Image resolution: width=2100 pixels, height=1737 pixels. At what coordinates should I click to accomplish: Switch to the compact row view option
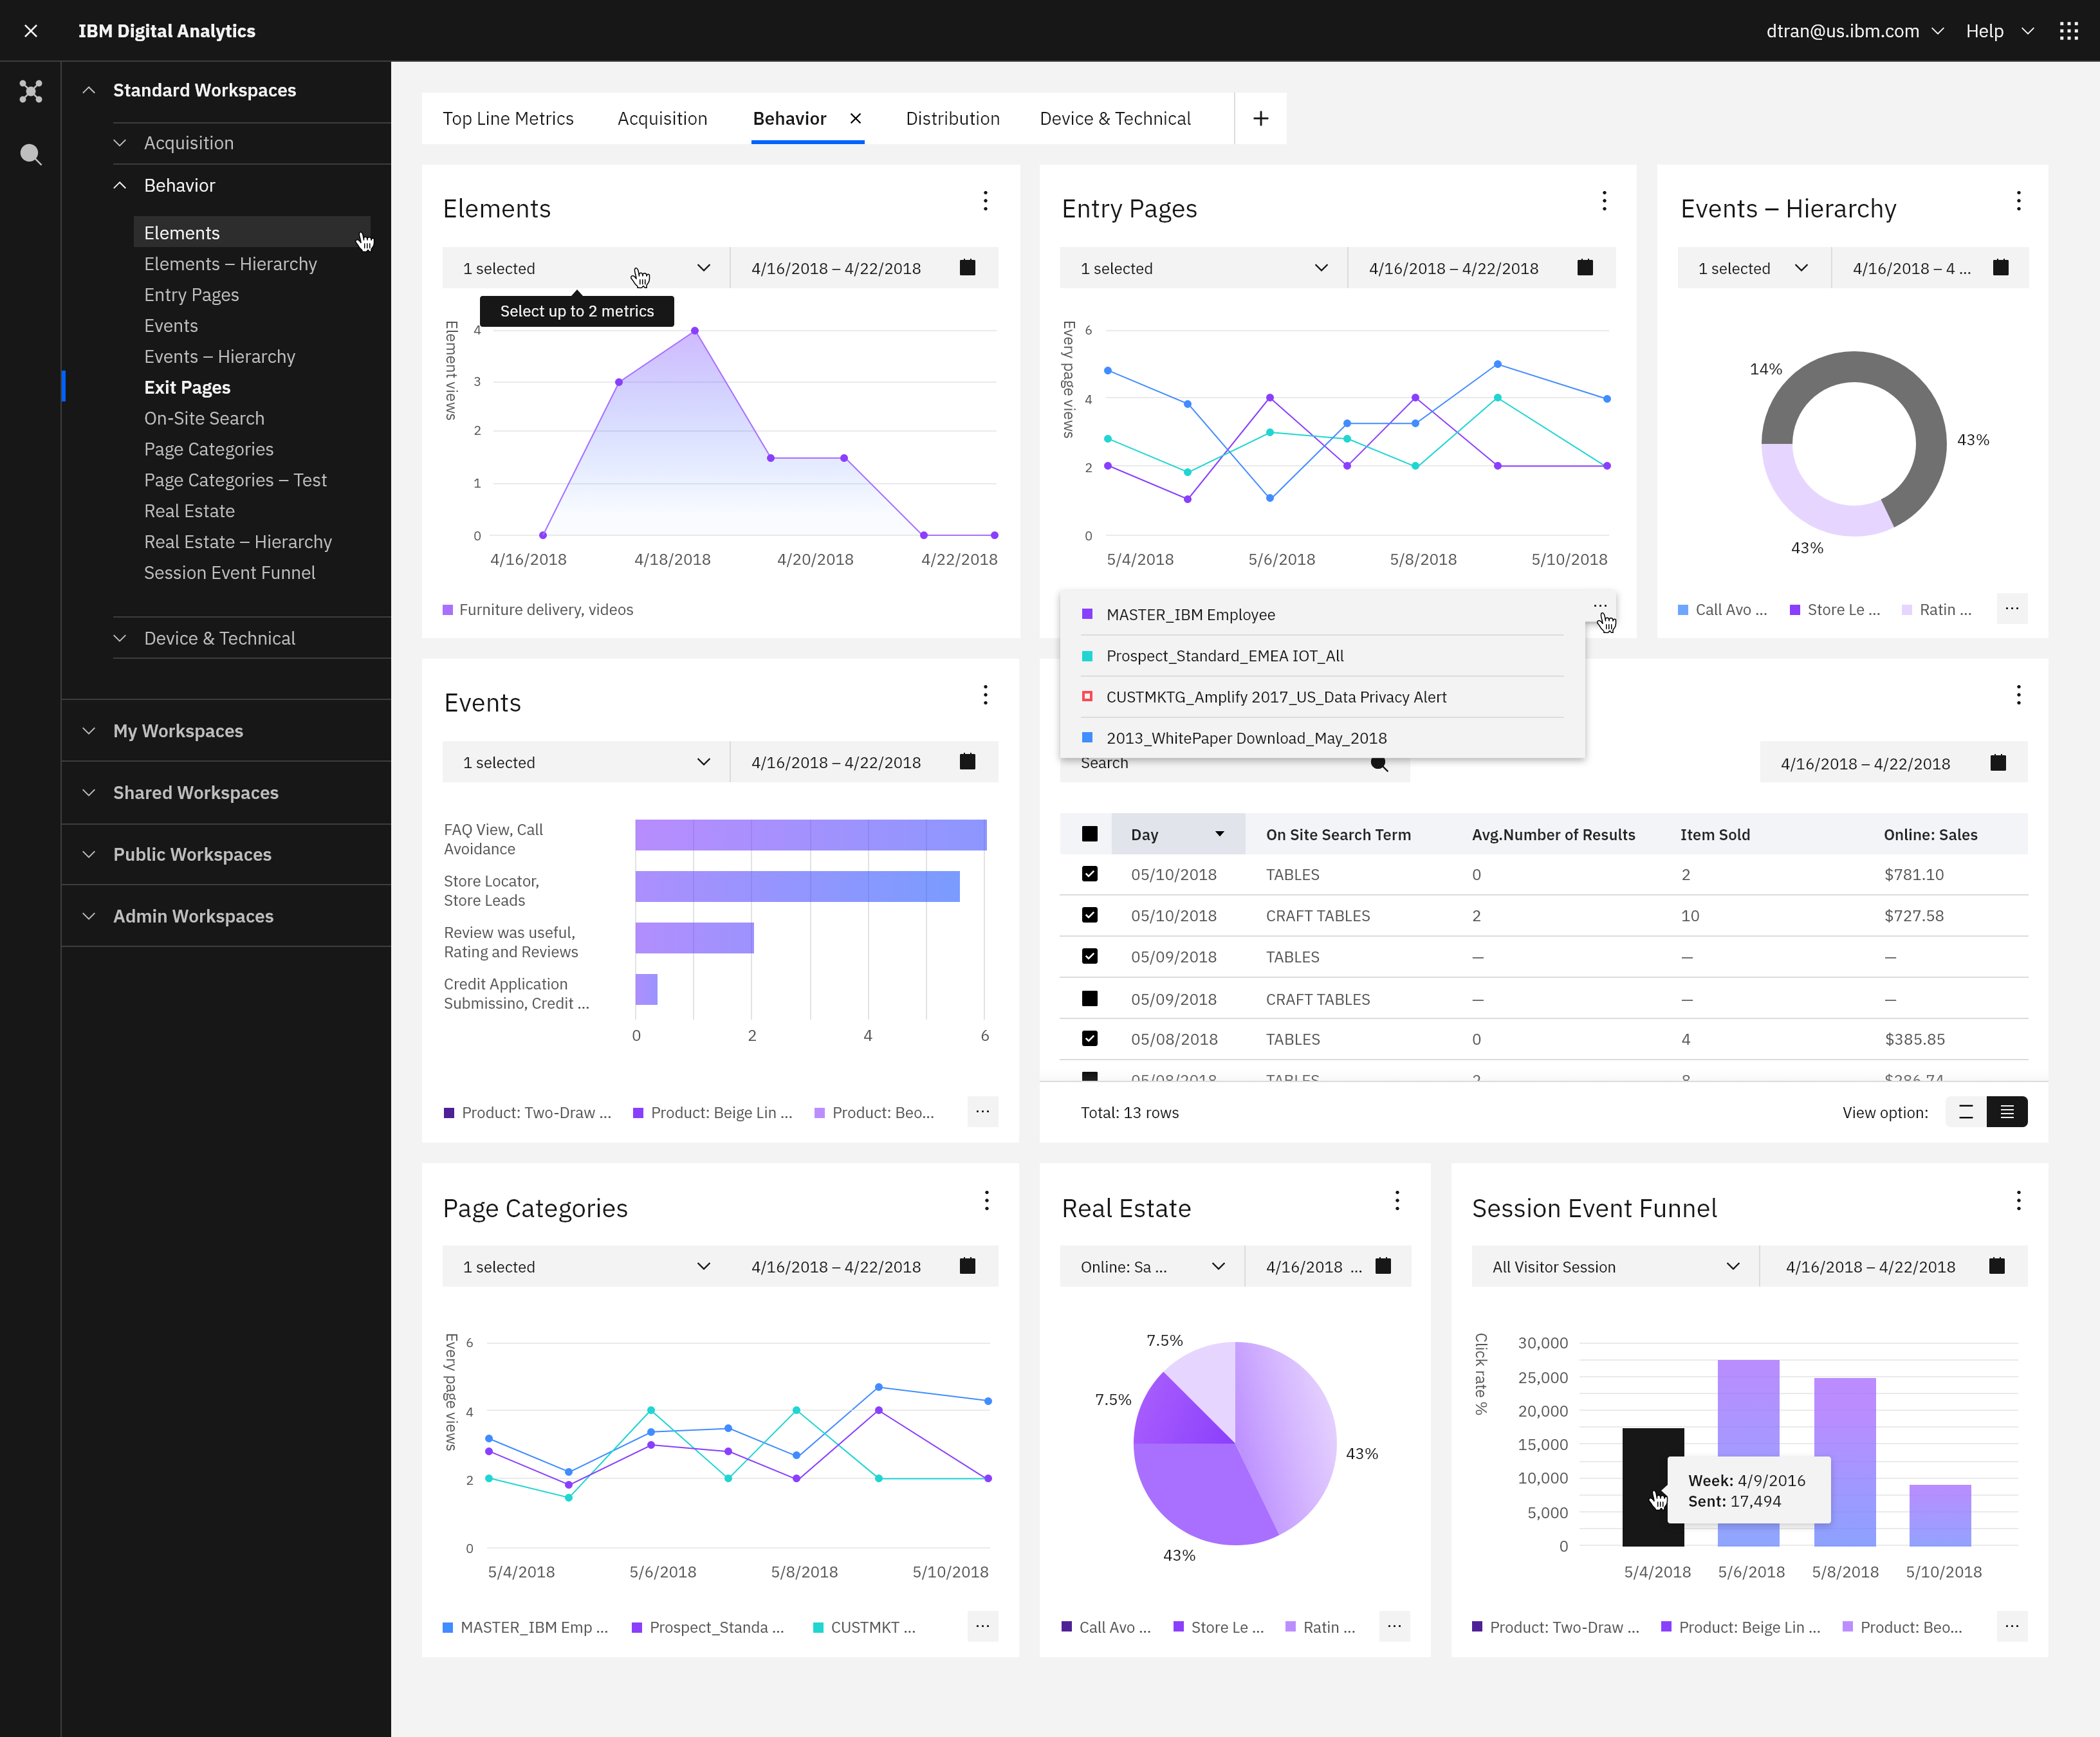tap(1966, 1112)
